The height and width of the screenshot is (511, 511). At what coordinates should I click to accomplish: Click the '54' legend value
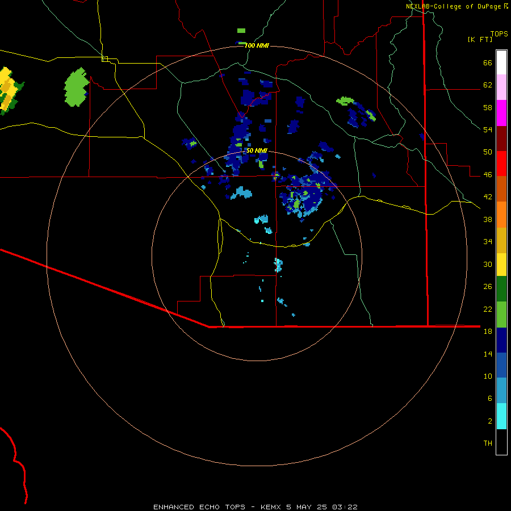tap(488, 129)
